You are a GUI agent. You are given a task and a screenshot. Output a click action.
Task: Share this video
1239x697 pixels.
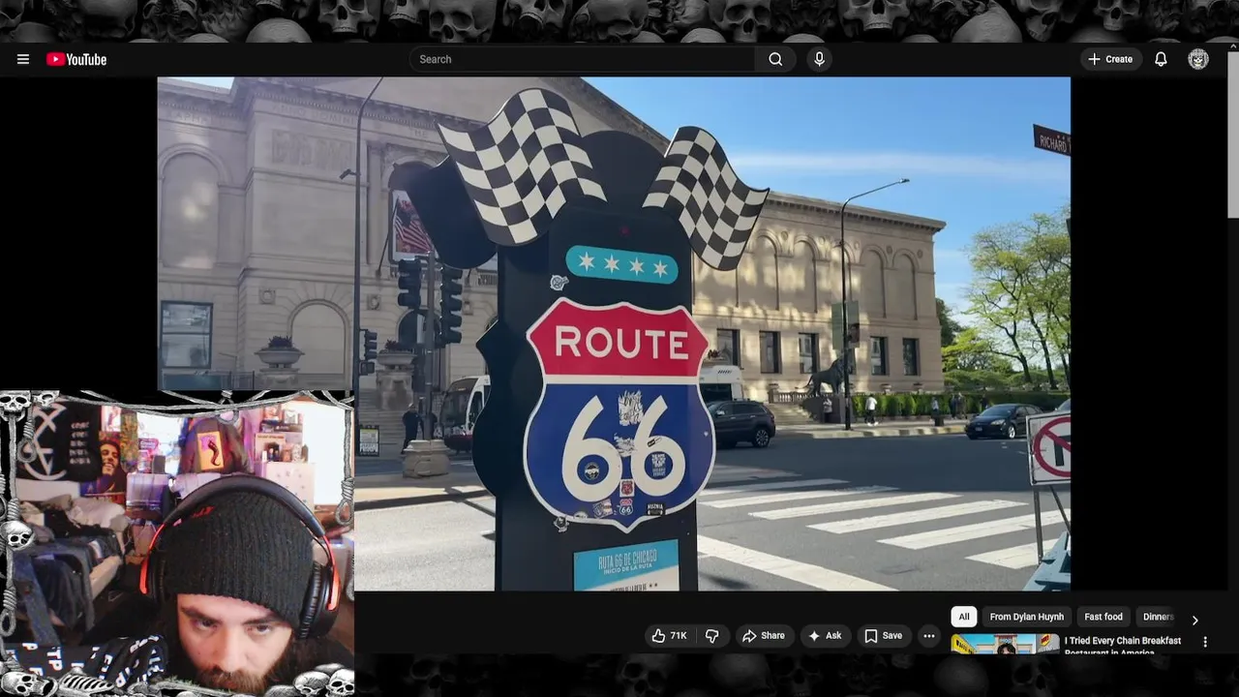[x=764, y=636]
